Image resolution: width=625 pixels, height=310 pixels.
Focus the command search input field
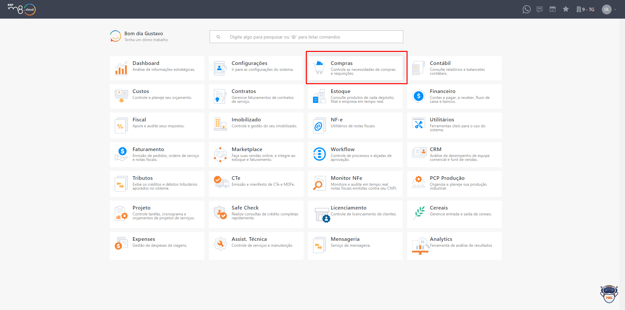click(x=306, y=37)
